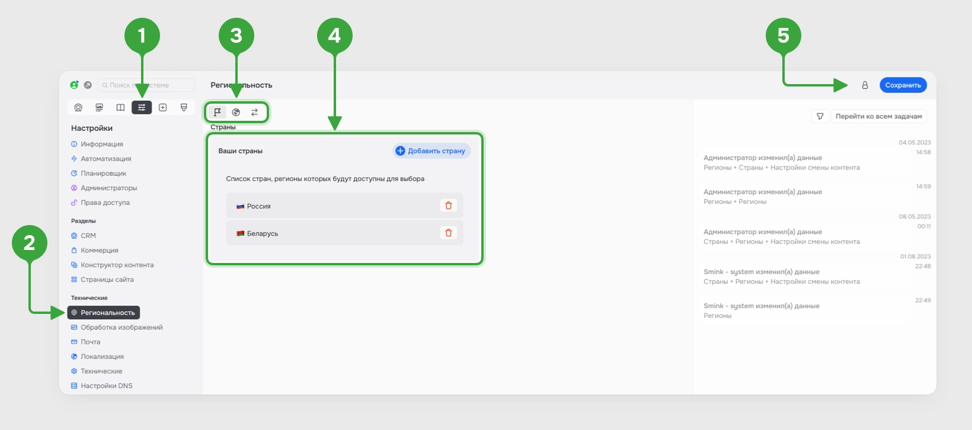Delete Россия using its trash icon

(448, 206)
